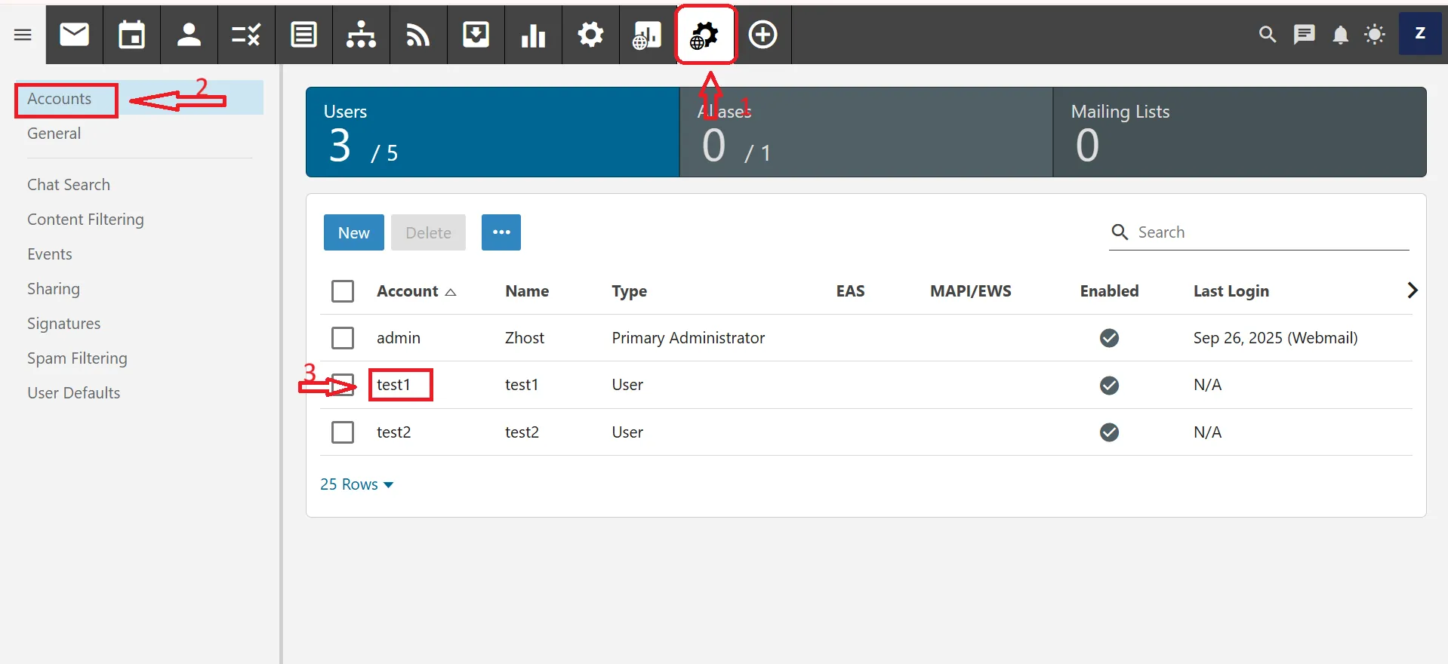Toggle the light/dark theme sun icon
This screenshot has width=1448, height=664.
pos(1375,35)
